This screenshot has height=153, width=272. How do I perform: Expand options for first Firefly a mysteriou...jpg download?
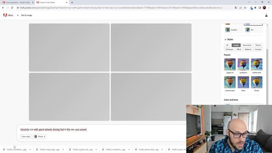pyautogui.click(x=30, y=150)
